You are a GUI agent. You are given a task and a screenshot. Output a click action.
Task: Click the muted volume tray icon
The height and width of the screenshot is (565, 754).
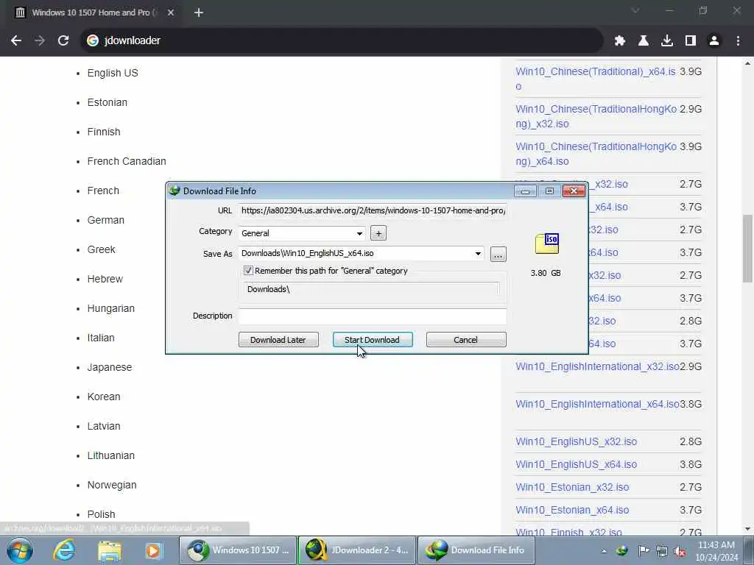[680, 551]
